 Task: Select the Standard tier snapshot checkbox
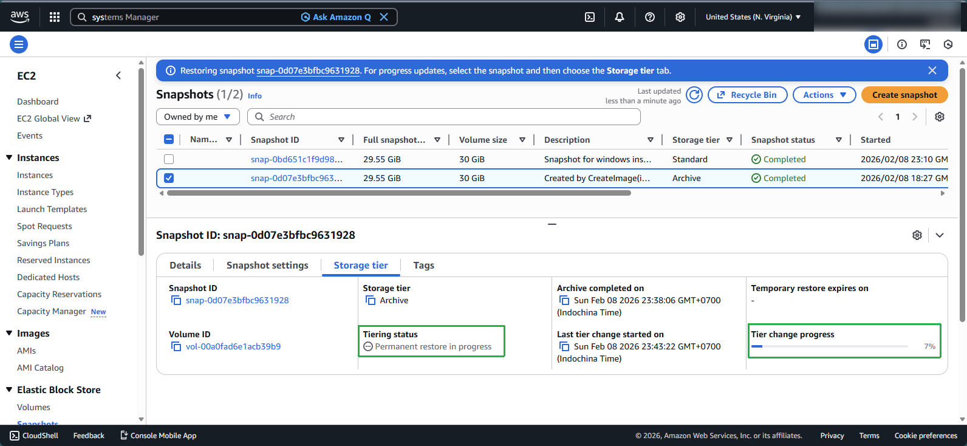pyautogui.click(x=169, y=159)
